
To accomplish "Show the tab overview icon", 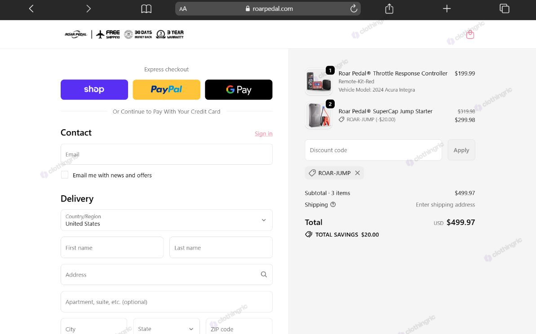I will coord(504,9).
